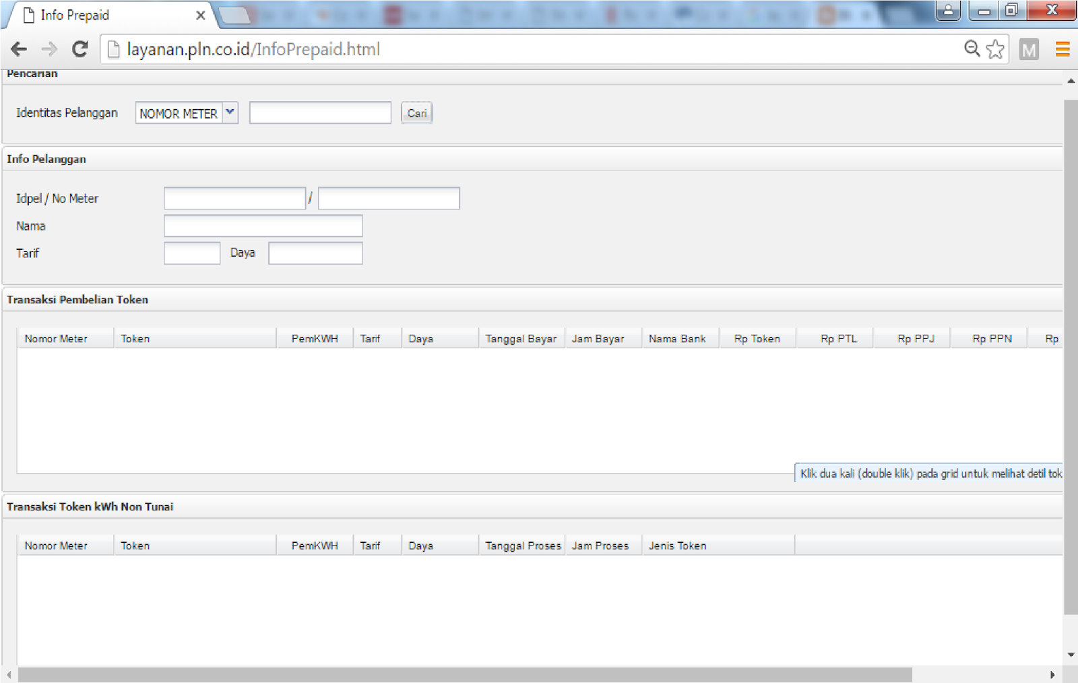Image resolution: width=1078 pixels, height=683 pixels.
Task: Click the vertical scrollbar down arrow
Action: (x=1071, y=655)
